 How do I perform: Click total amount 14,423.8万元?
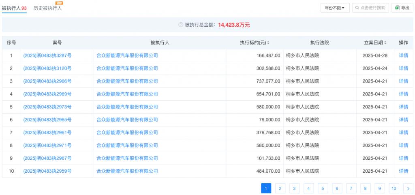[234, 25]
